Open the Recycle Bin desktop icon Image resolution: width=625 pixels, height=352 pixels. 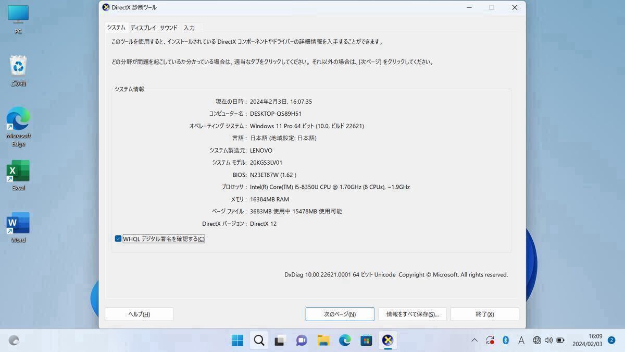tap(18, 71)
